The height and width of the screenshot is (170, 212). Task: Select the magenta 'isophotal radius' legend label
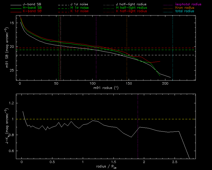tap(188, 4)
